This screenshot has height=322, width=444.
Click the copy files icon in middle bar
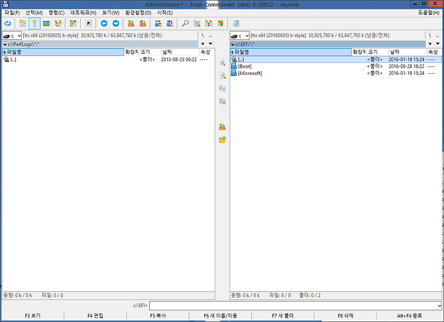[223, 89]
